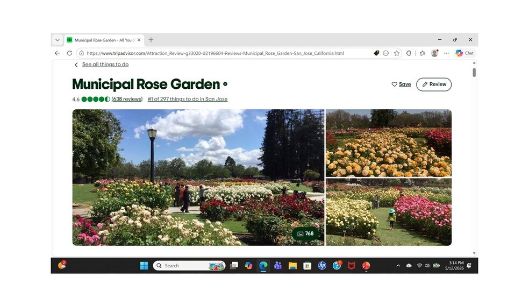
Task: Open McAfee from the taskbar
Action: click(351, 266)
